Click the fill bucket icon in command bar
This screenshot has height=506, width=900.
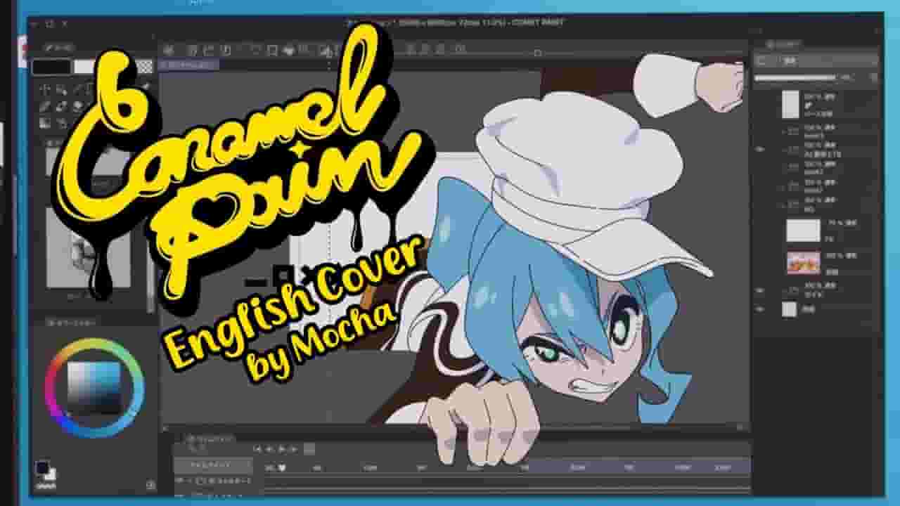coord(288,50)
